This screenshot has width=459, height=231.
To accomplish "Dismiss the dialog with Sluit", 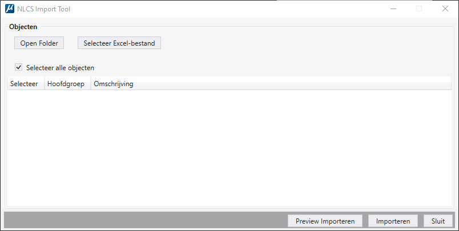I will click(x=438, y=221).
